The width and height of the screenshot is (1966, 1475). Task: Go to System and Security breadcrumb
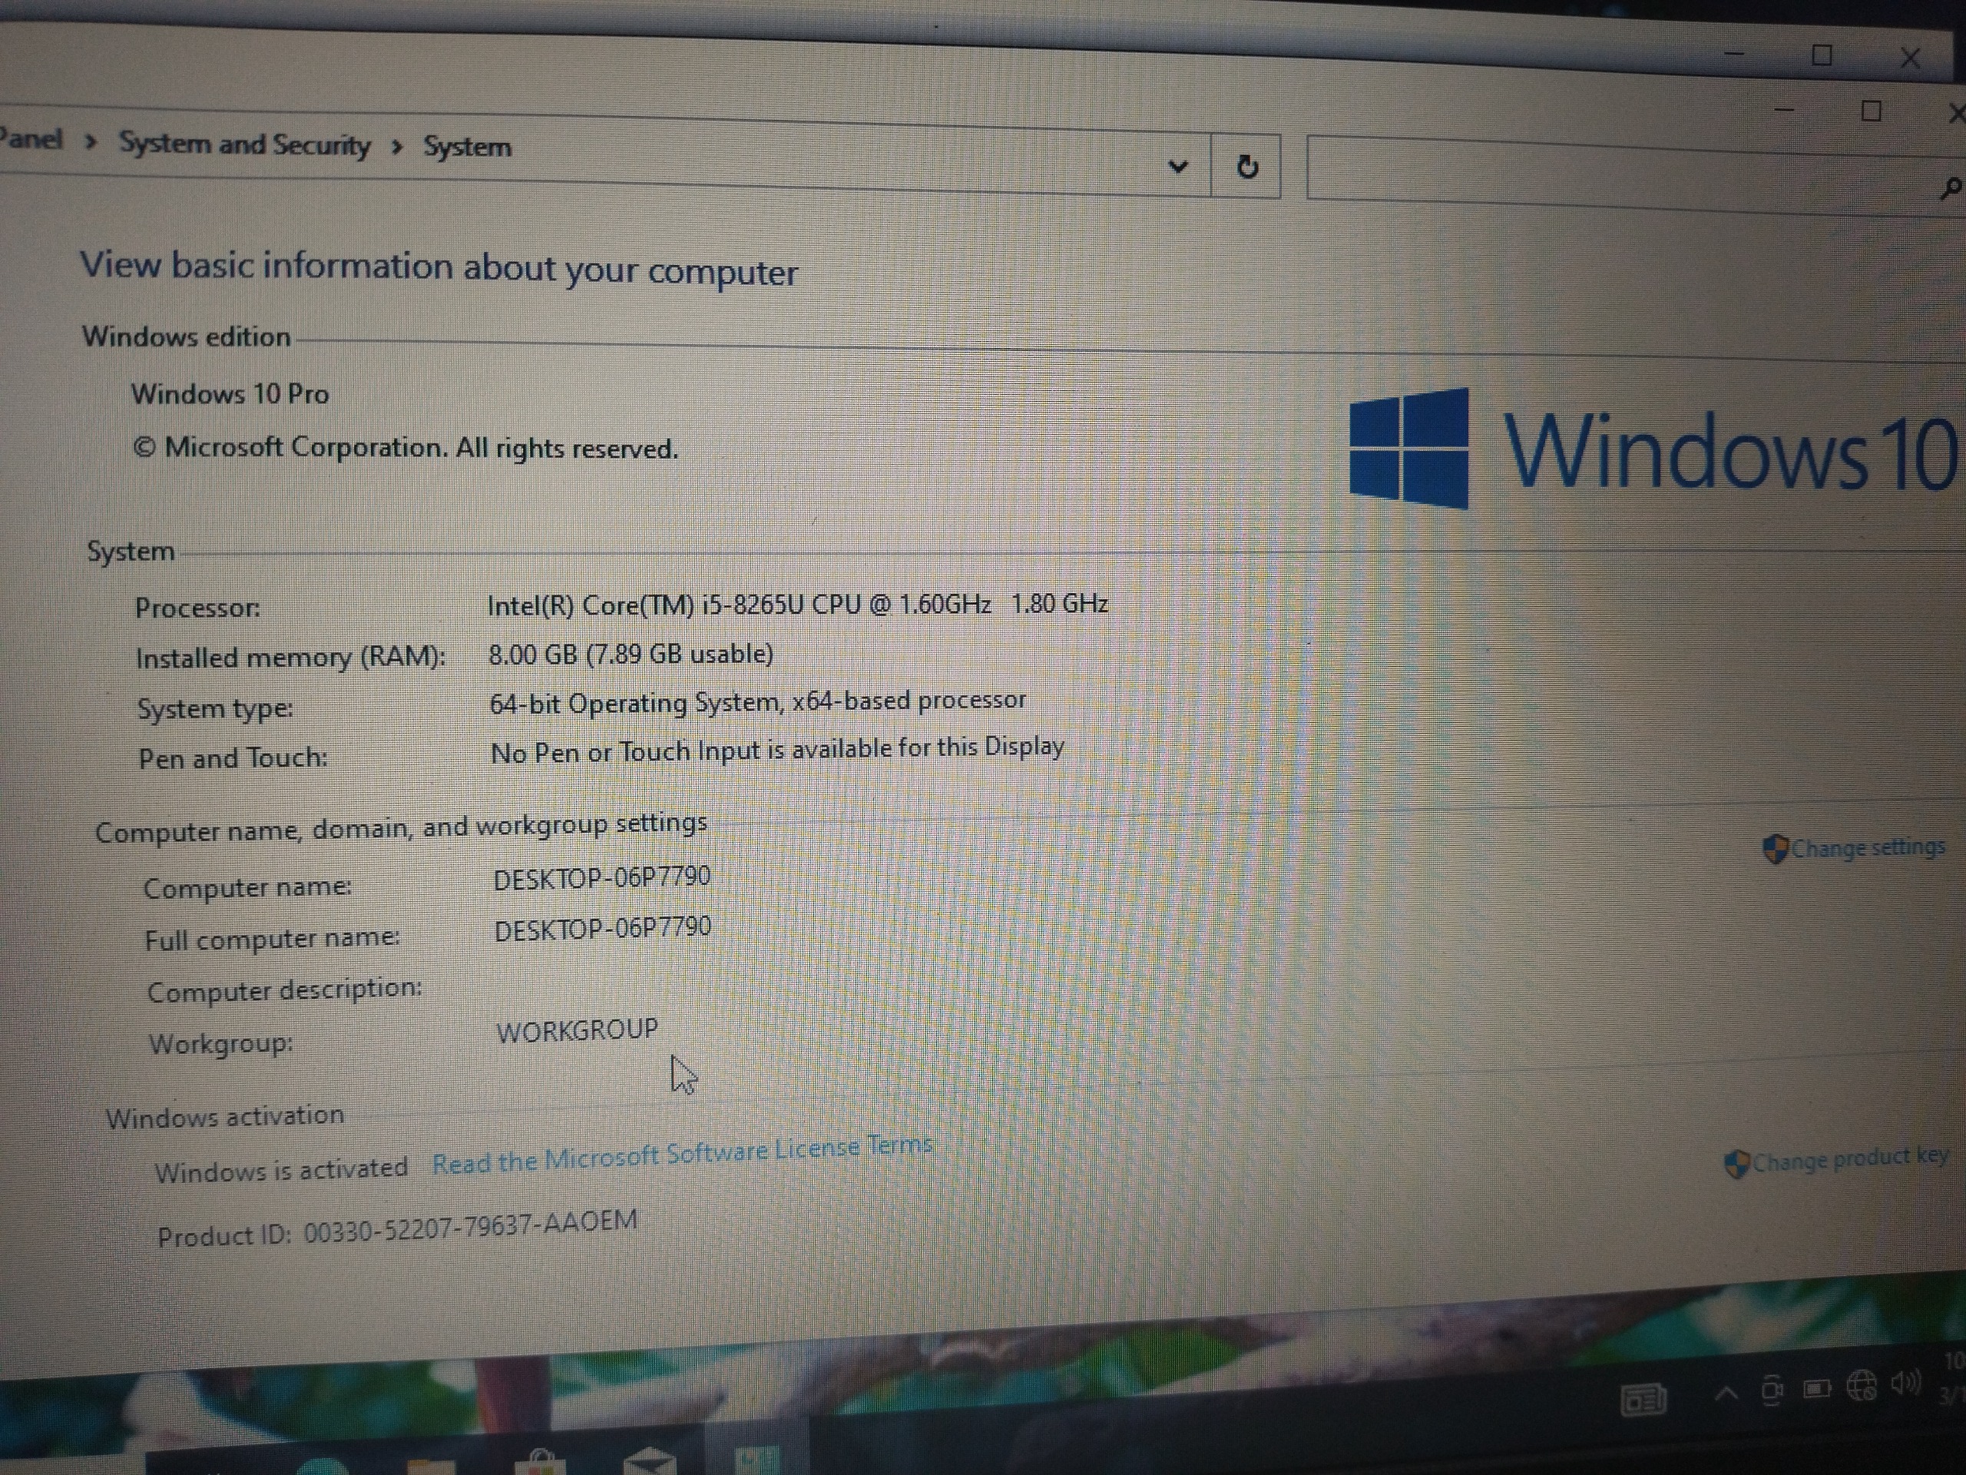(244, 144)
